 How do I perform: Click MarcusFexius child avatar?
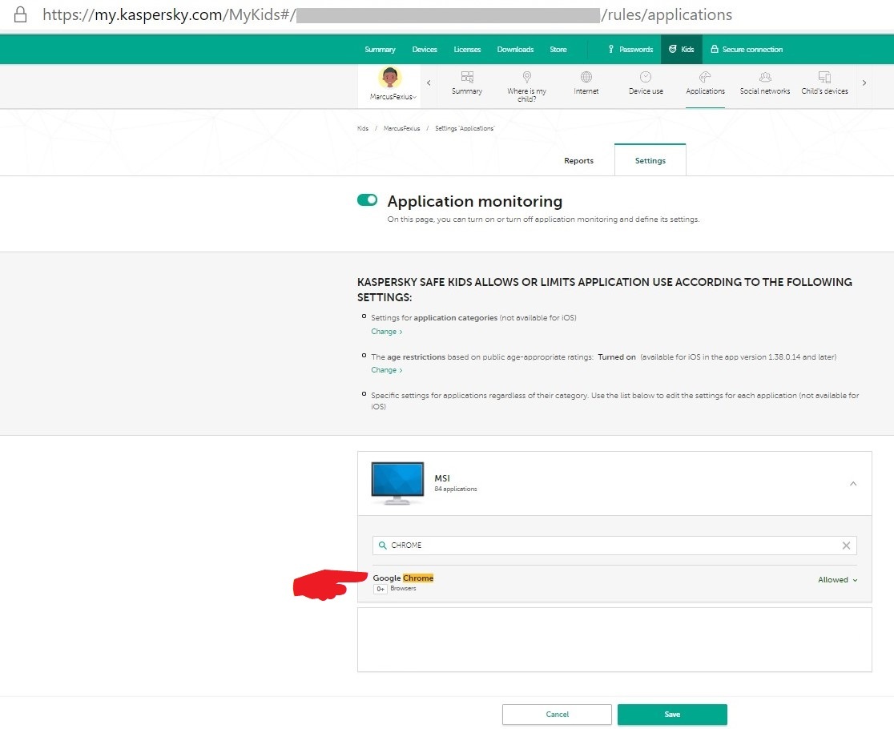(390, 78)
